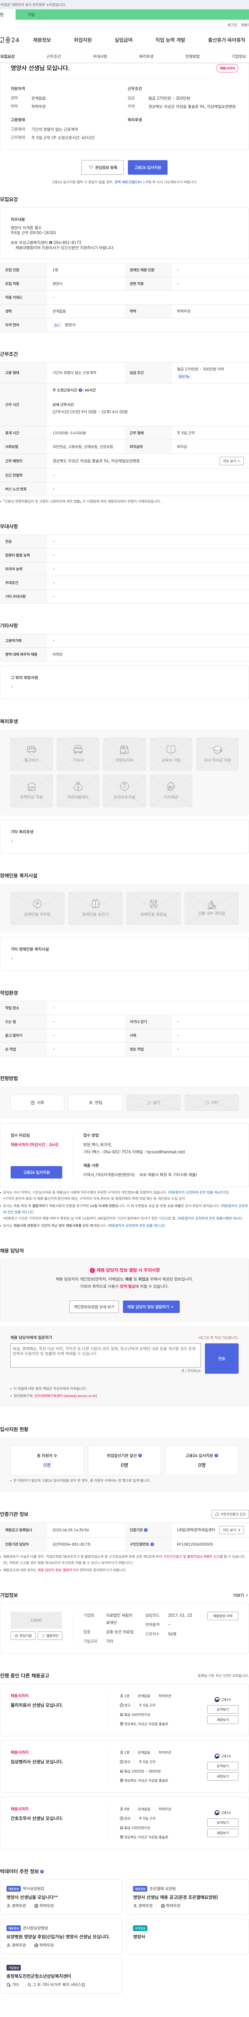Image resolution: width=249 pixels, height=2017 pixels.
Task: Click the 취업알선기관 알선 info icon
Action: pyautogui.click(x=140, y=1456)
